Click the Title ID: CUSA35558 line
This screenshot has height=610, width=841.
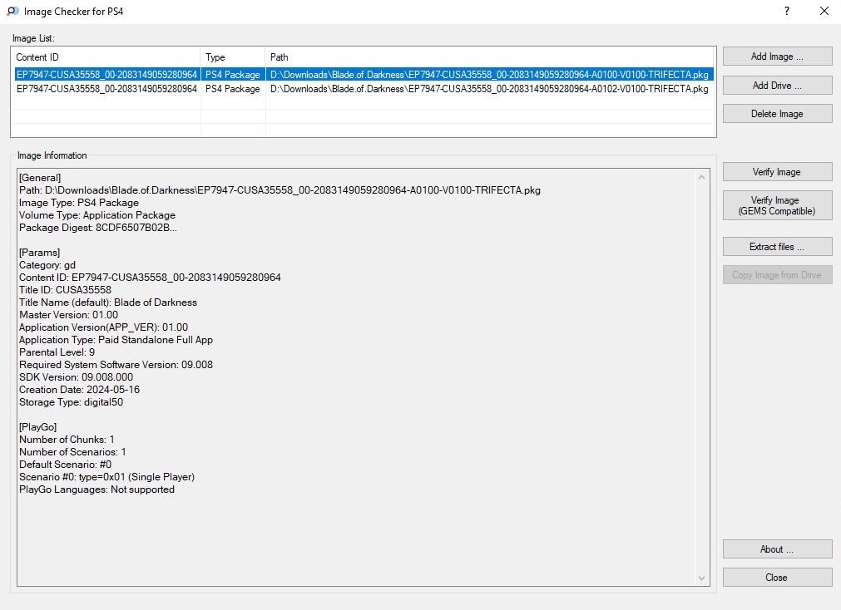[x=66, y=290]
